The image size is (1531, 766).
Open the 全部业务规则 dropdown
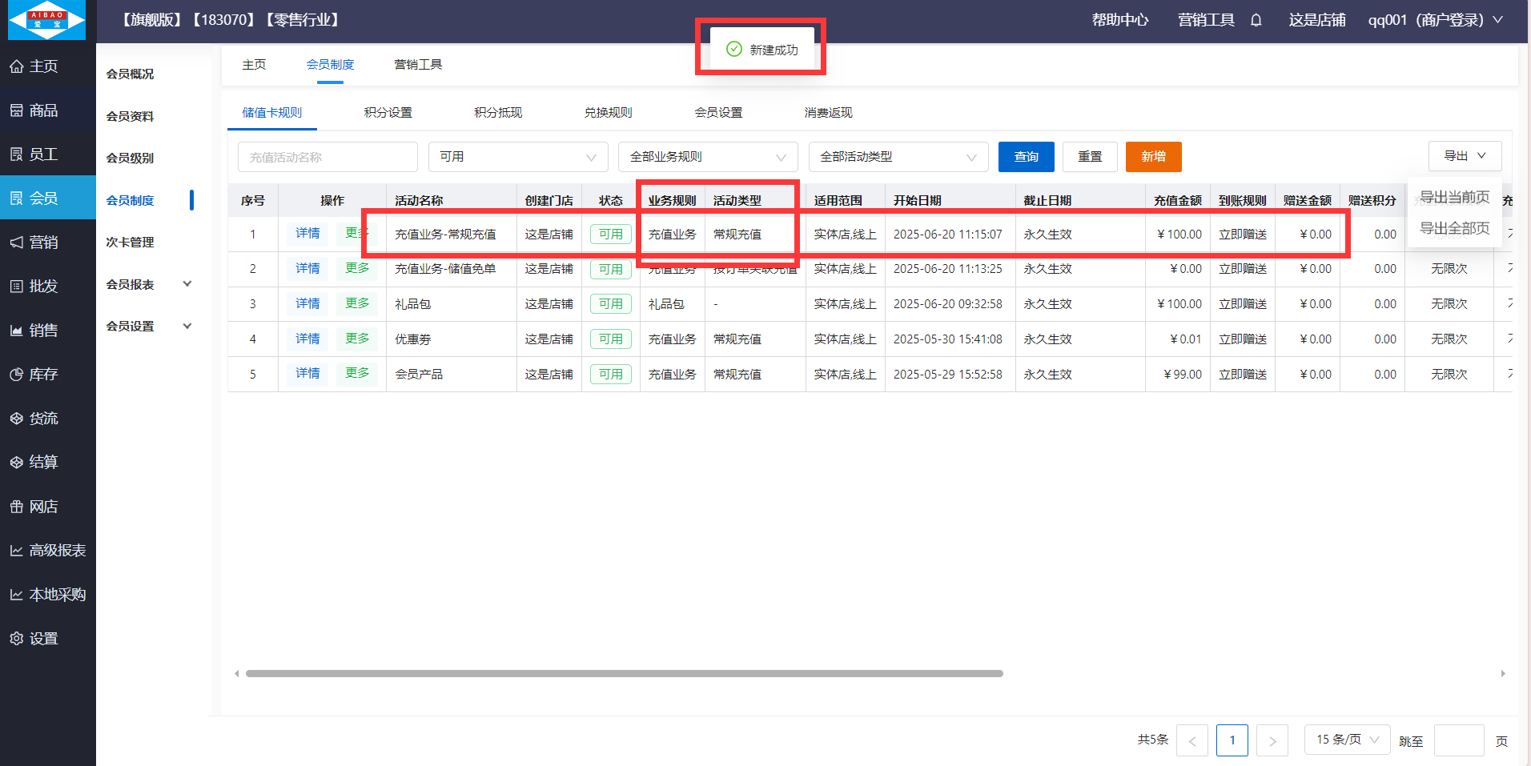[708, 157]
